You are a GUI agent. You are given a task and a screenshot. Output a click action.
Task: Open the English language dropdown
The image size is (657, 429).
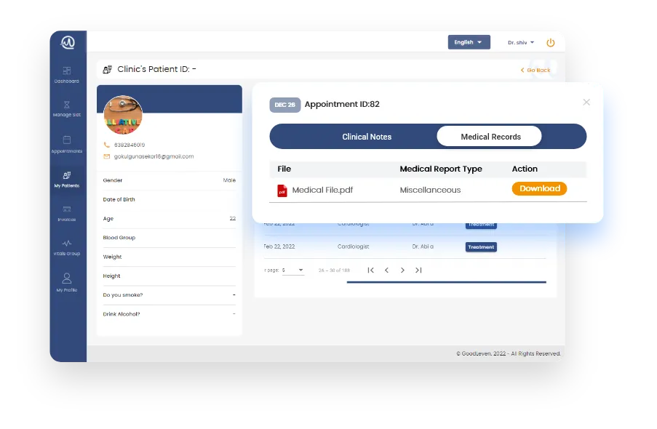click(x=469, y=42)
